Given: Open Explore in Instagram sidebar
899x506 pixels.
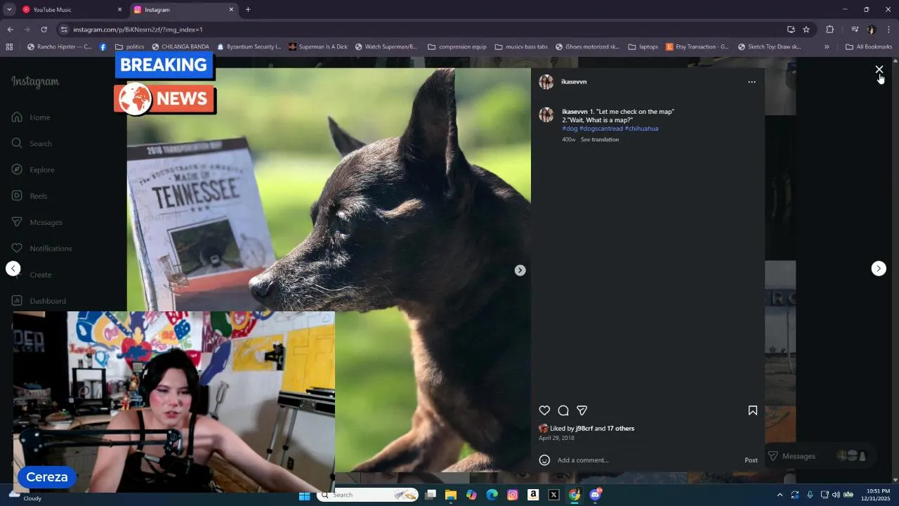Looking at the screenshot, I should pyautogui.click(x=33, y=169).
